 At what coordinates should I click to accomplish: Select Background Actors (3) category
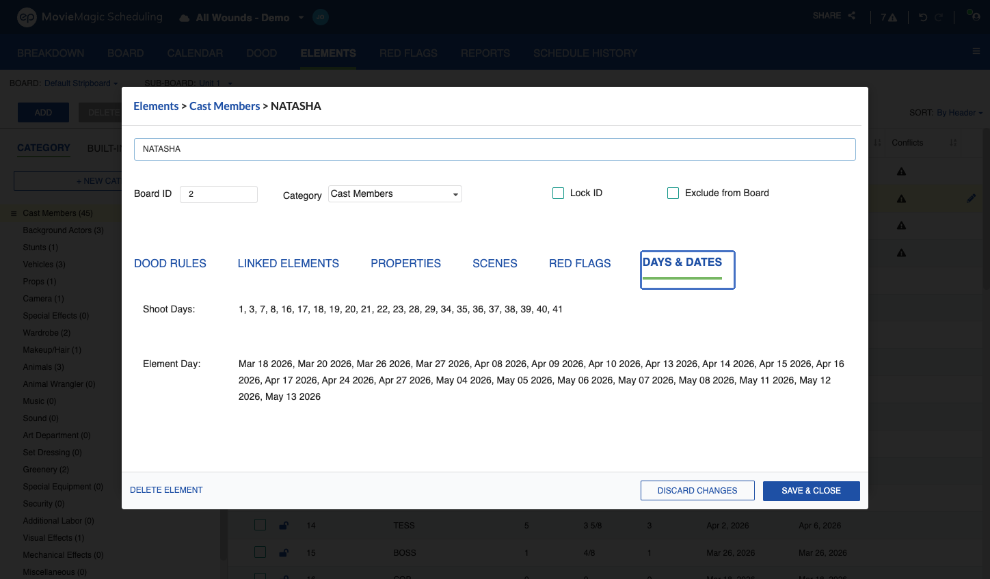click(63, 230)
